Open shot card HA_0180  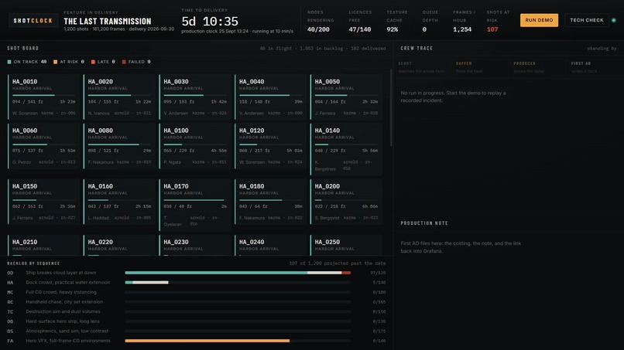(x=271, y=202)
